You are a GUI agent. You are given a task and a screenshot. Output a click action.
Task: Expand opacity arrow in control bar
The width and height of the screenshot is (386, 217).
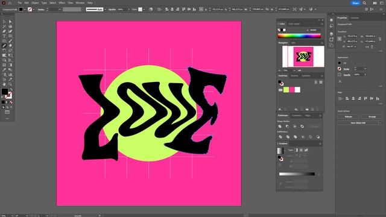click(x=128, y=10)
